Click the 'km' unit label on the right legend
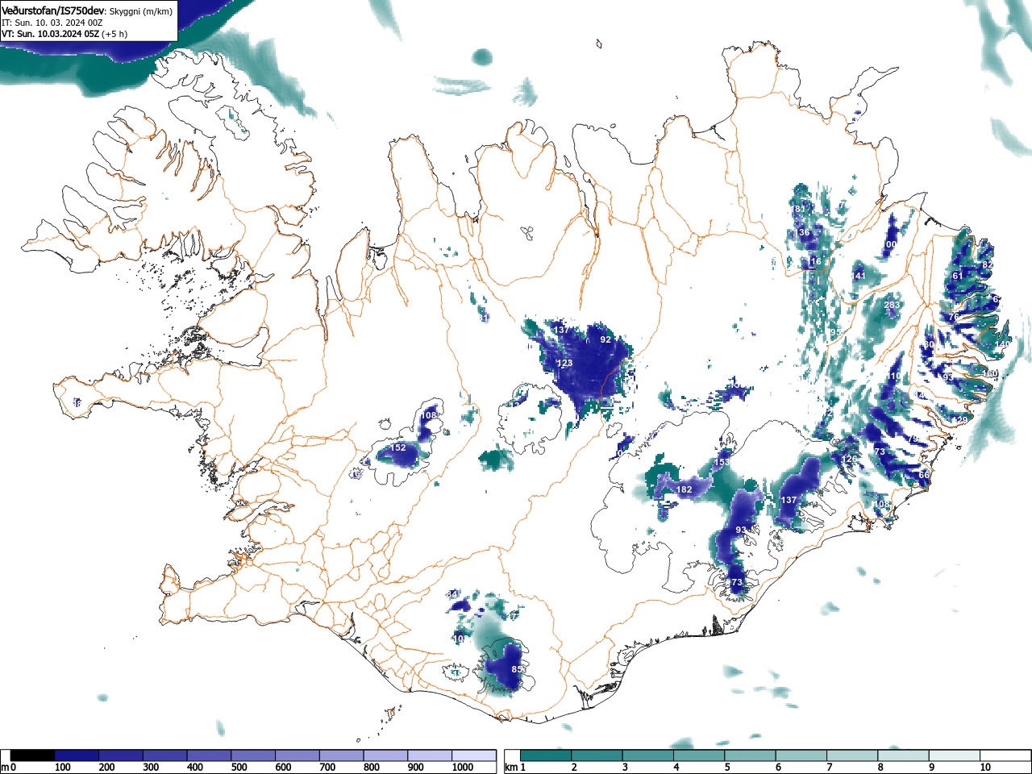 510,768
